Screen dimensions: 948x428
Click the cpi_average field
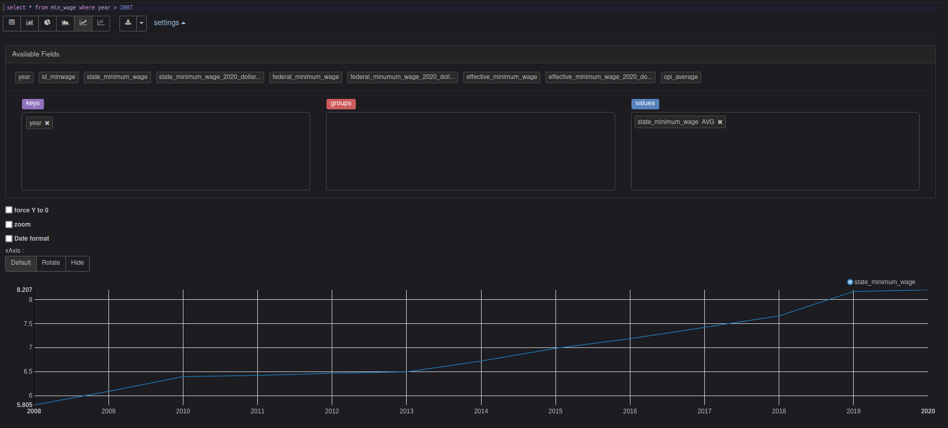pos(681,77)
